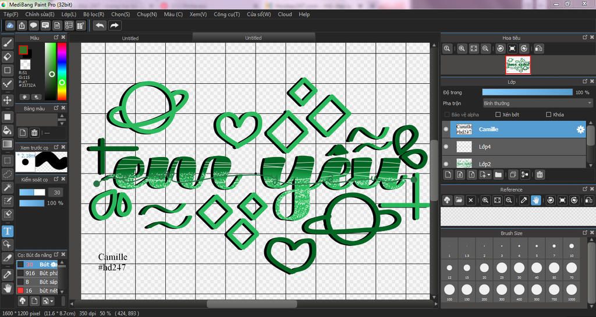Click the rainbow hue strip in Màu panel

[62, 71]
